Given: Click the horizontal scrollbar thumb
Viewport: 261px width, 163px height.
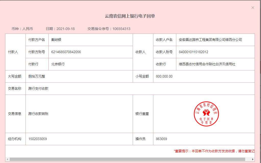Looking at the screenshot, I should point(127,159).
